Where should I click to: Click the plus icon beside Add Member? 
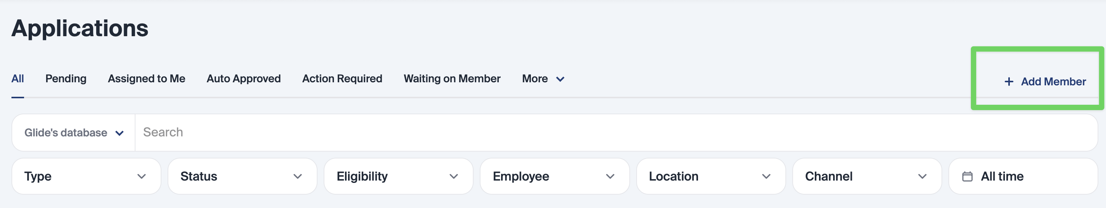coord(1009,82)
